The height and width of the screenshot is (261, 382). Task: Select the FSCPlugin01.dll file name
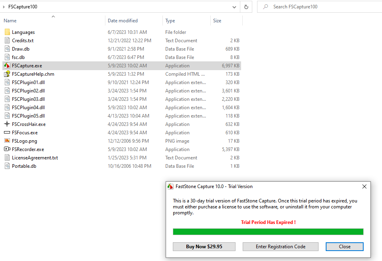coord(28,82)
